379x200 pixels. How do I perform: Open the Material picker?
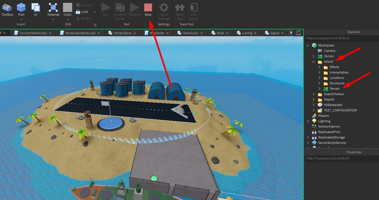(53, 10)
